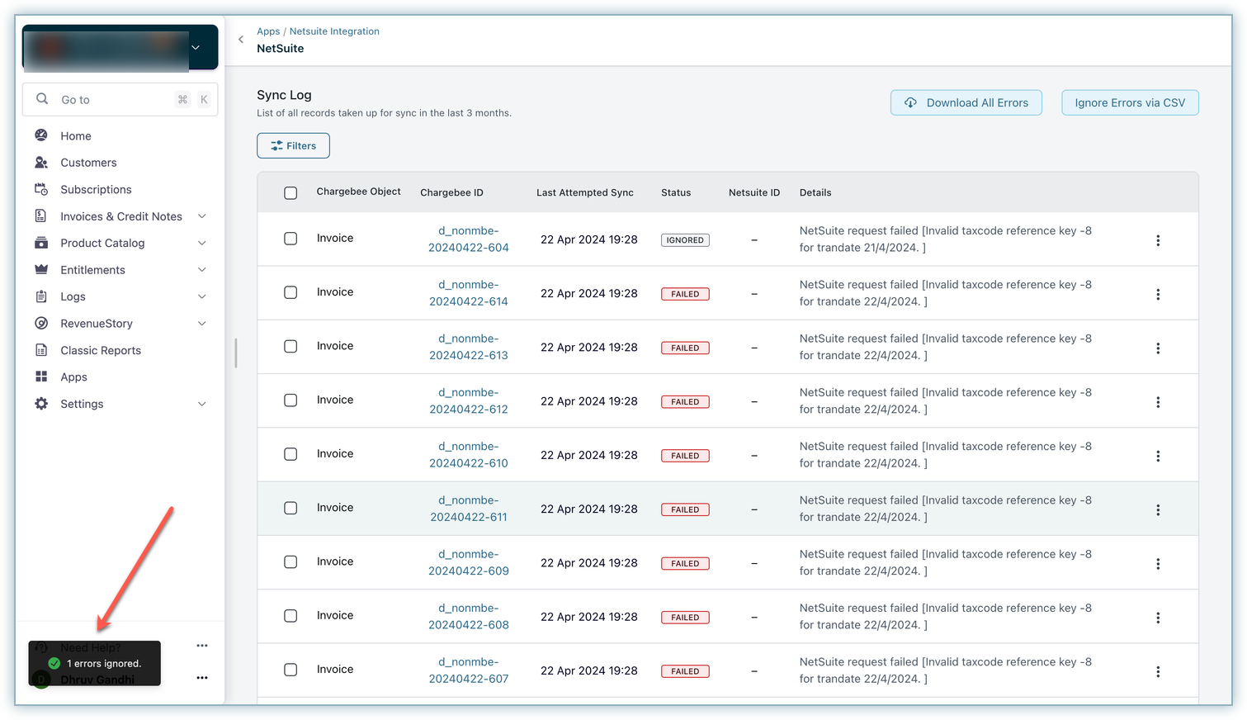Open row actions for invoice 20240422-613
1247x720 pixels.
(1158, 348)
